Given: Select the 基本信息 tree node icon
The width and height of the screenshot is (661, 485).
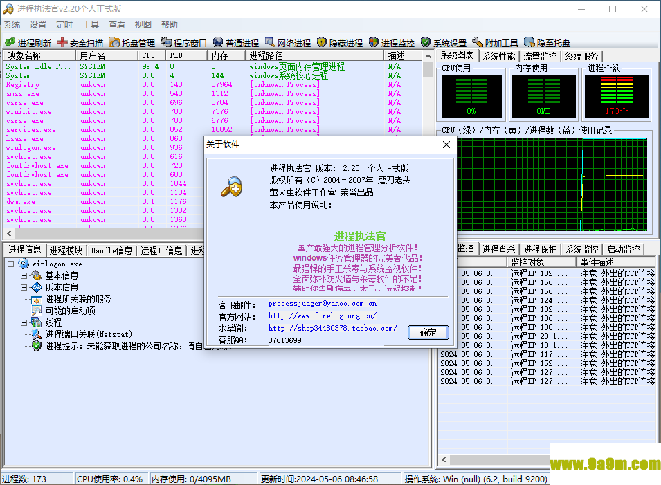Looking at the screenshot, I should click(x=37, y=275).
